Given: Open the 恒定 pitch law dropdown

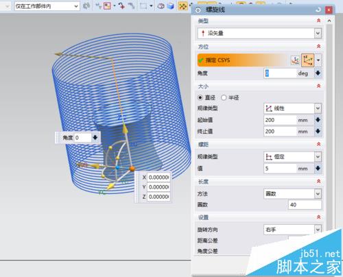Looking at the screenshot, I should tap(292, 157).
